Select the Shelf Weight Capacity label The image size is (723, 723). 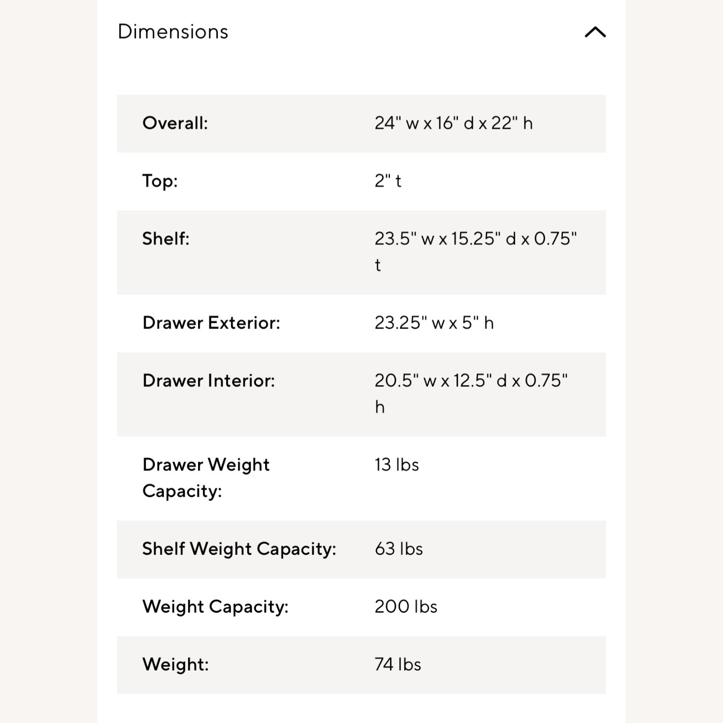point(239,549)
